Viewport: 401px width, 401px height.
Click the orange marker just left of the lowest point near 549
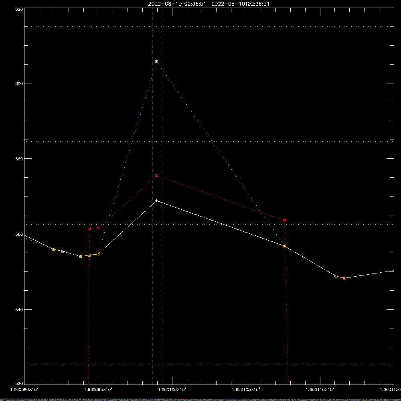tap(336, 276)
